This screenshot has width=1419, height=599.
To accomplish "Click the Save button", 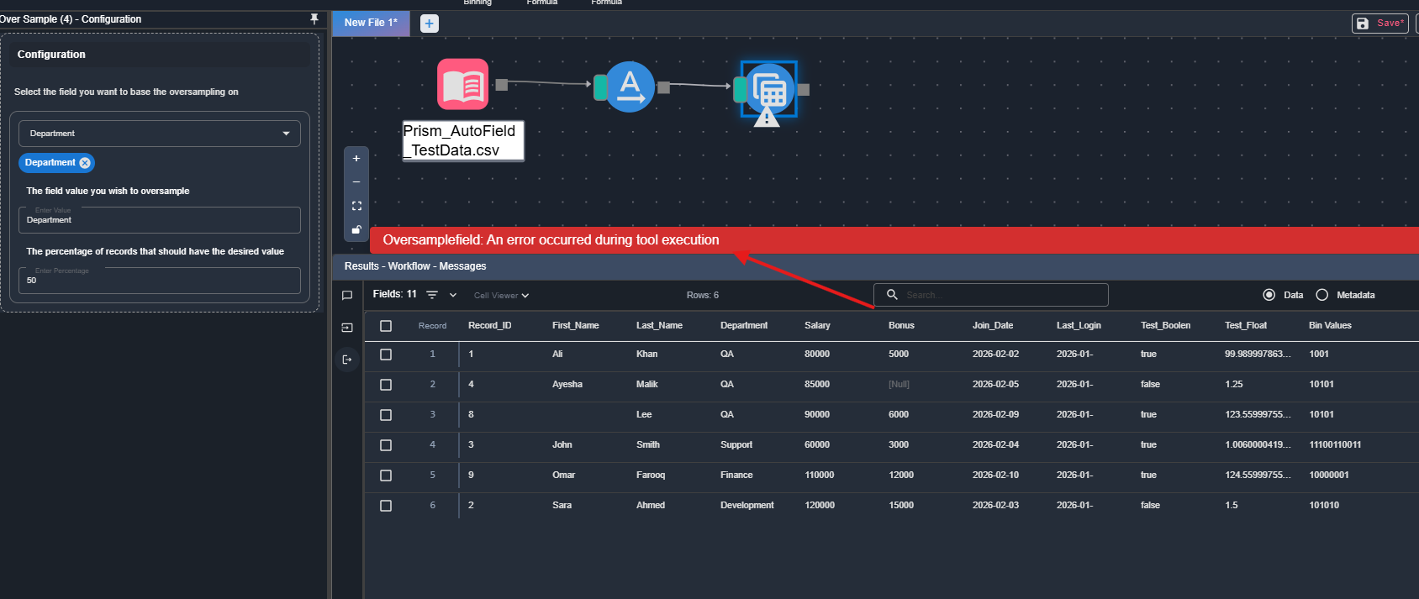I will (x=1379, y=24).
